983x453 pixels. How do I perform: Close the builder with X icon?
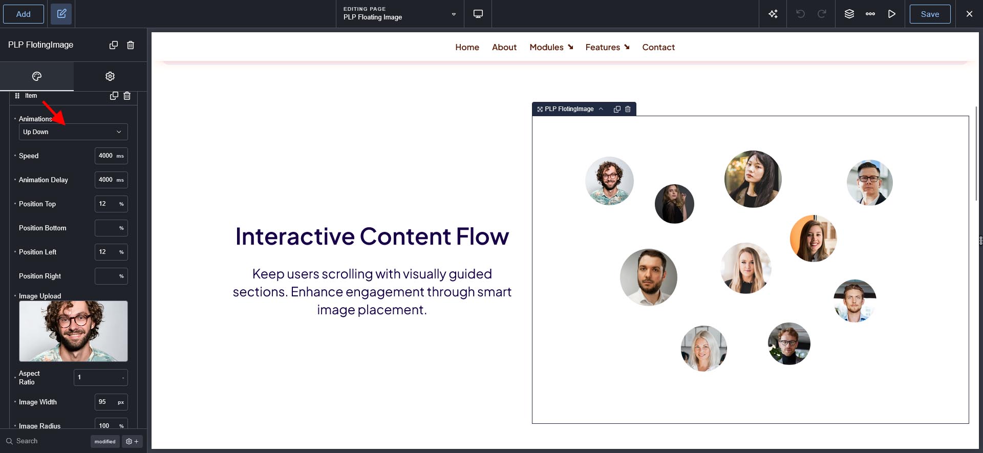[x=969, y=14]
